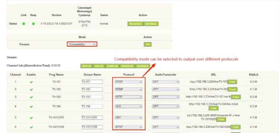This screenshot has height=133, width=279.
Task: Open the HLS protocol dropdown for TV-104
Action: point(128,106)
